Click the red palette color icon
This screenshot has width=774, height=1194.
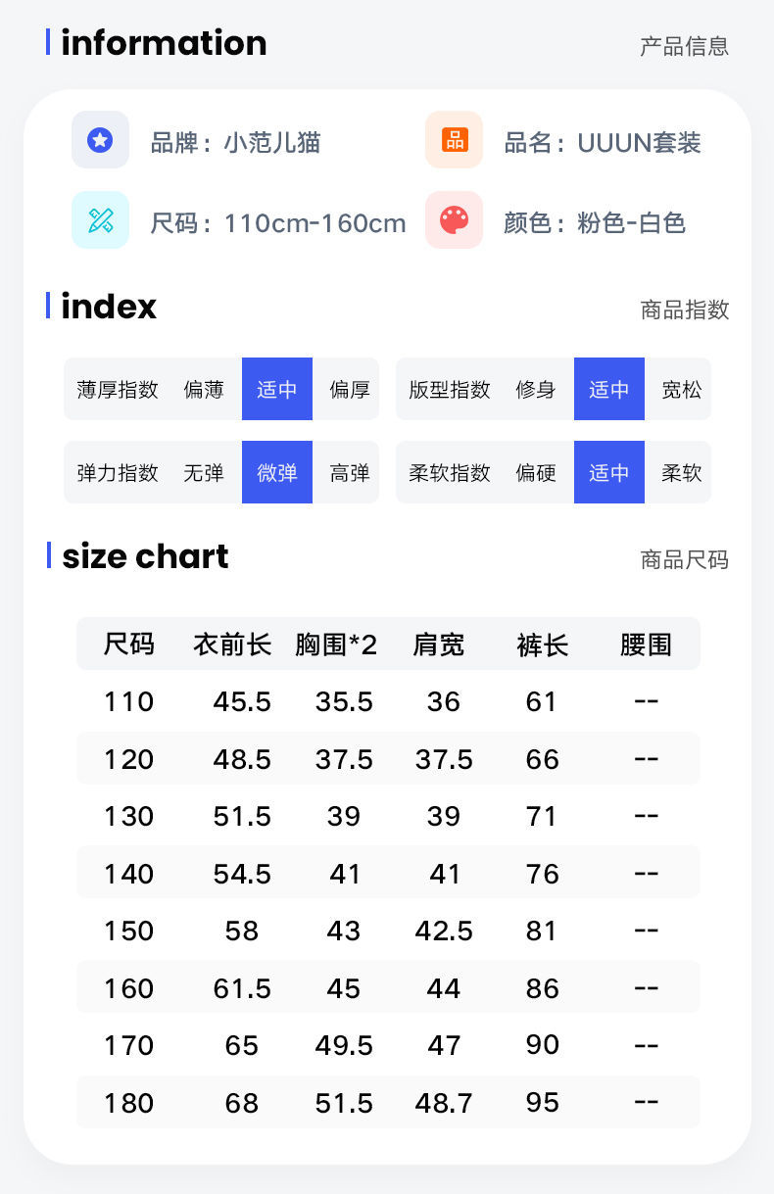pos(454,220)
